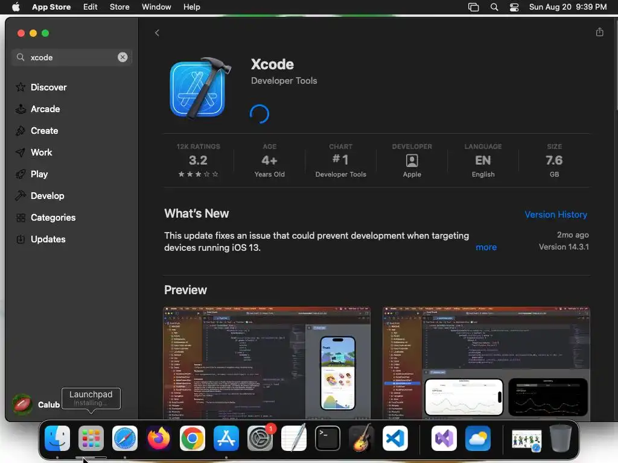618x463 pixels.
Task: Click the Work paper-plane icon
Action: click(x=21, y=153)
